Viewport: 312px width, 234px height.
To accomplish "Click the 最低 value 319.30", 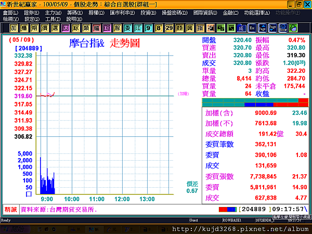I will click(296, 55).
